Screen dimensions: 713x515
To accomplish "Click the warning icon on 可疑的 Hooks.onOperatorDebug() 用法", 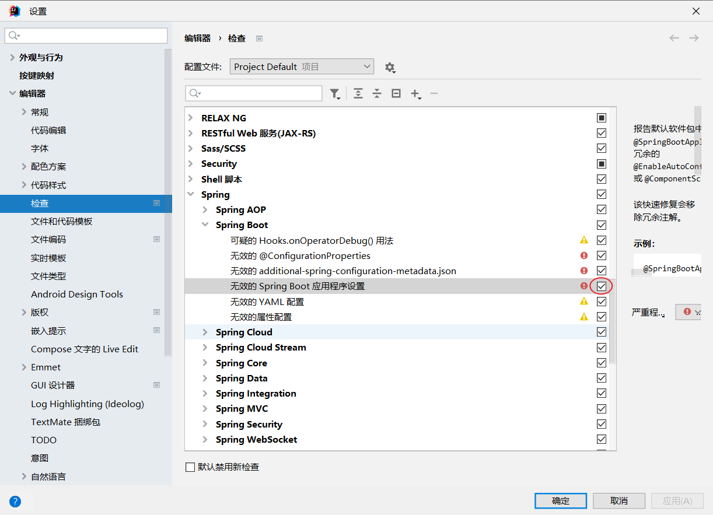I will (584, 240).
